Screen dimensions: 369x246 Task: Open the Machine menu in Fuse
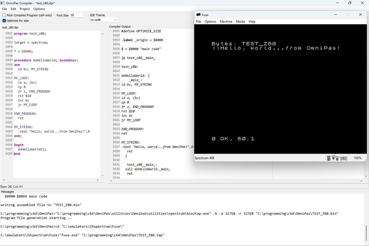tap(226, 22)
